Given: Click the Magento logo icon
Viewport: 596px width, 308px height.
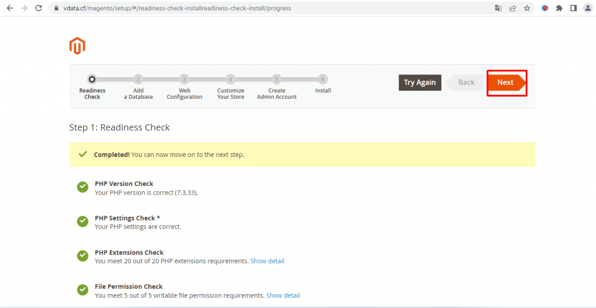Looking at the screenshot, I should tap(77, 46).
